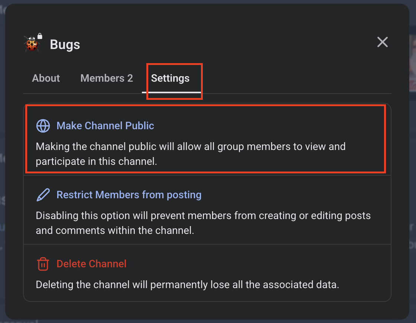Viewport: 416px width, 323px height.
Task: Select the Settings tab
Action: tap(170, 78)
